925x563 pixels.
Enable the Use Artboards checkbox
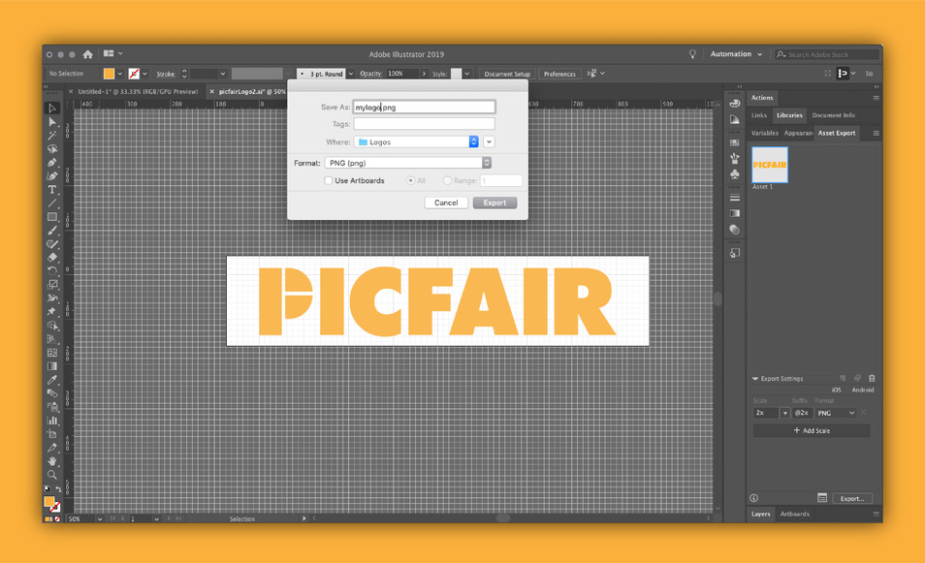(x=329, y=180)
